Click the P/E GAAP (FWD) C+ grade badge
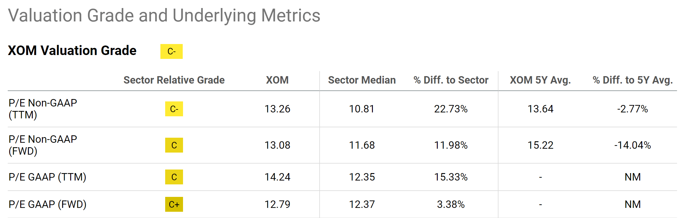 [x=174, y=204]
